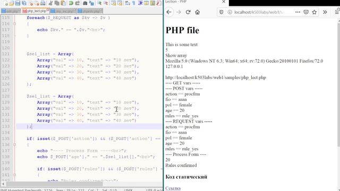Close the Lection - PHP browser tab
The height and width of the screenshot is (191, 340).
[x=224, y=2]
